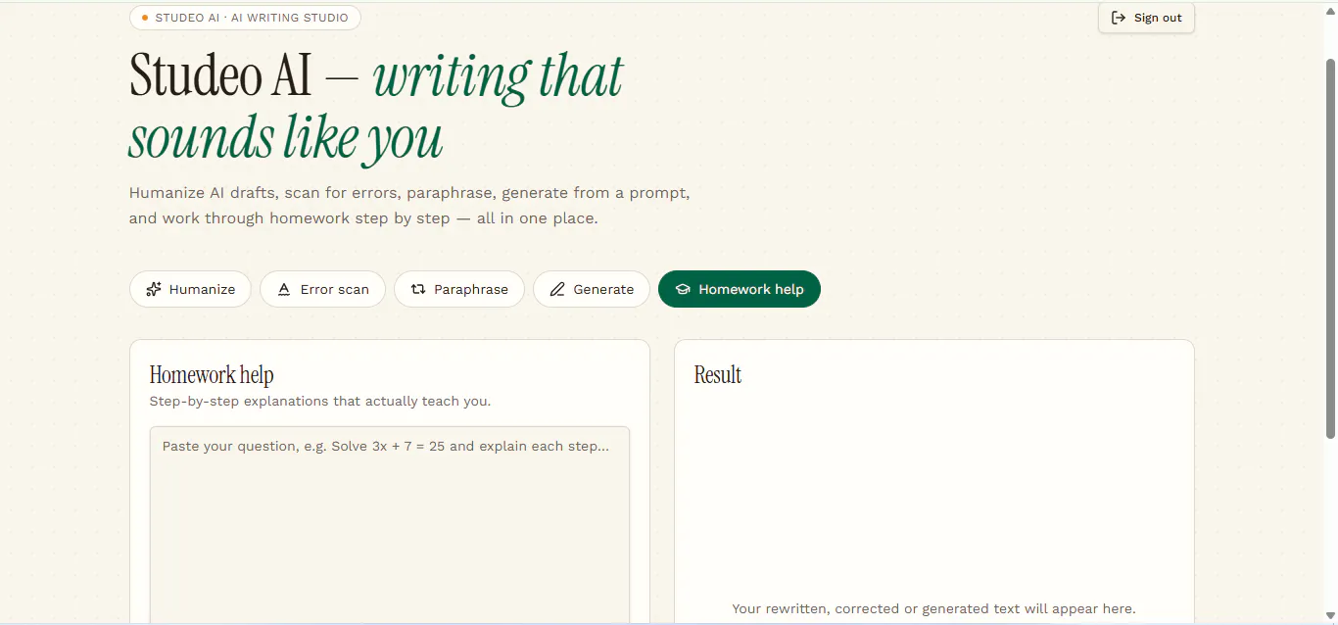Click the graduation cap icon on Homework help
This screenshot has width=1338, height=625.
[x=683, y=290]
